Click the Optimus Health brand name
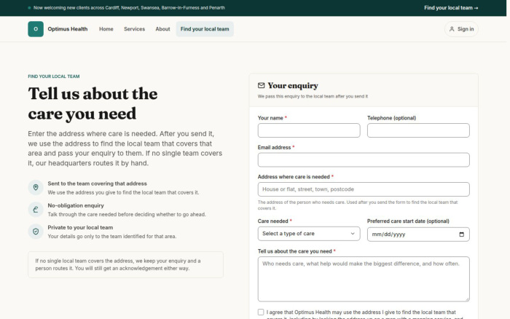The width and height of the screenshot is (510, 319). tap(68, 29)
